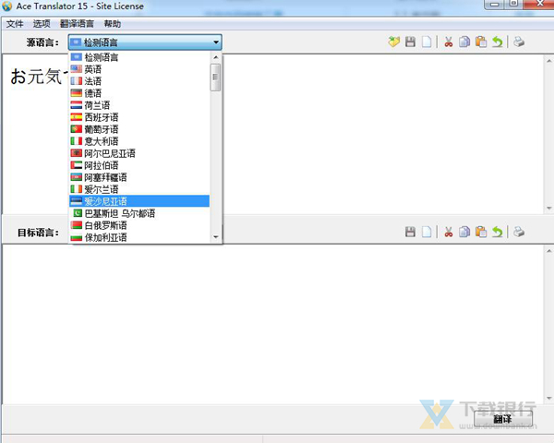The width and height of the screenshot is (554, 443).
Task: Save translated text icon in target toolbar
Action: 410,232
